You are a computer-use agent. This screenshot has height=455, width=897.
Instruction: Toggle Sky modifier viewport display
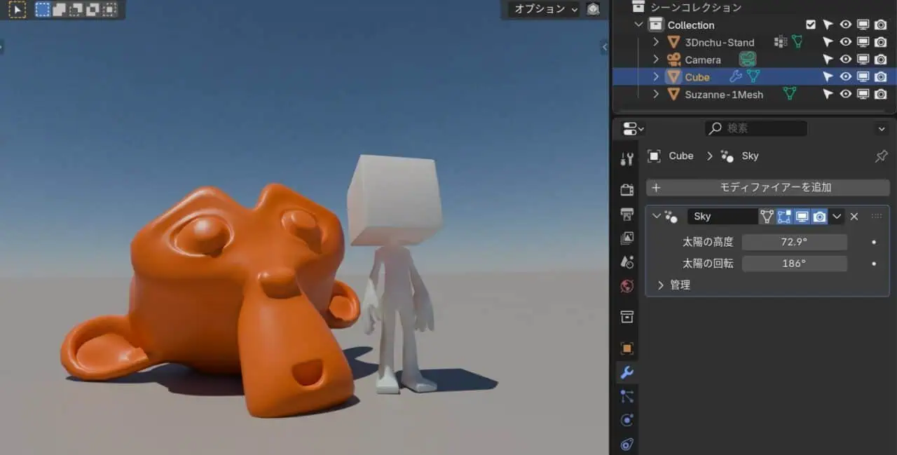802,217
